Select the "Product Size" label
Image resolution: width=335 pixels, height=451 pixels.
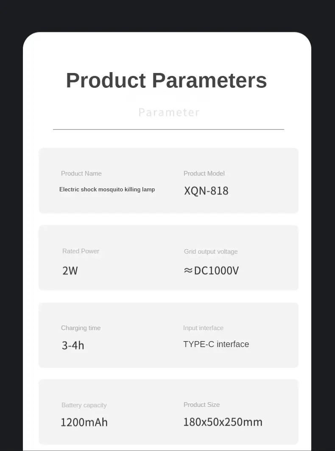[201, 404]
